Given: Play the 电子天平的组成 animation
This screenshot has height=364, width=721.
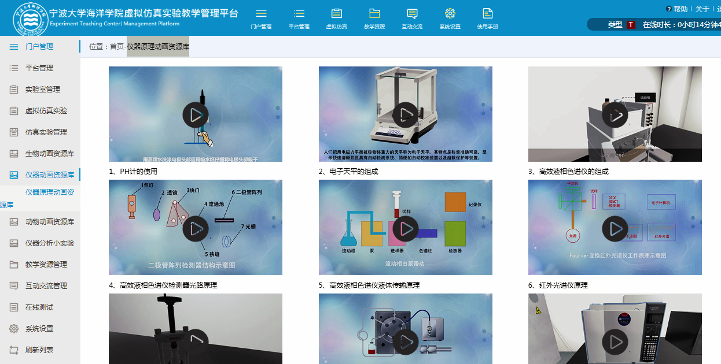Looking at the screenshot, I should tap(405, 114).
